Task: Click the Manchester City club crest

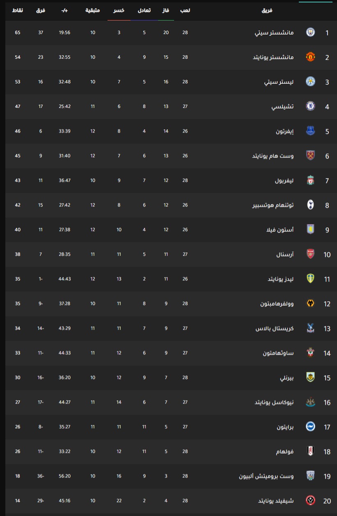Action: pos(310,32)
